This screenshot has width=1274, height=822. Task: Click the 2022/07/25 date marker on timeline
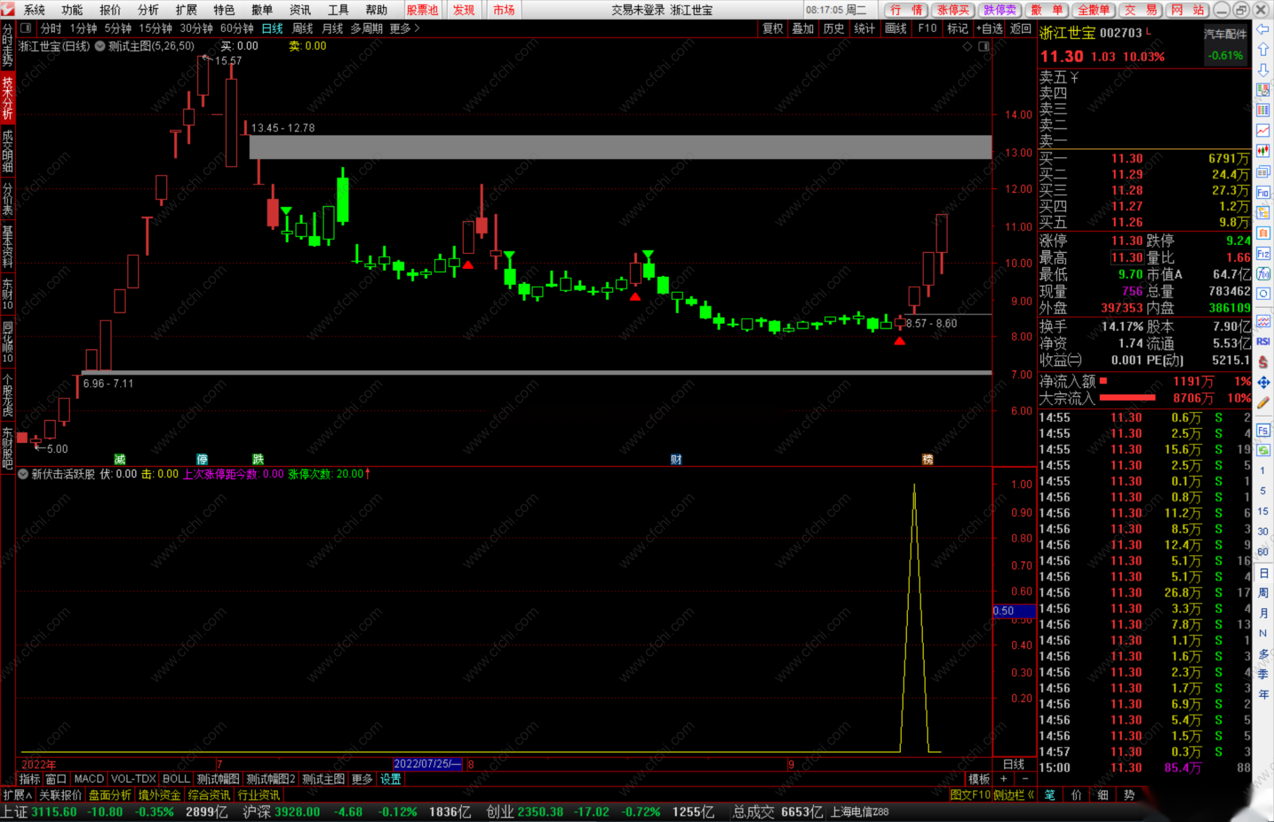pyautogui.click(x=427, y=764)
